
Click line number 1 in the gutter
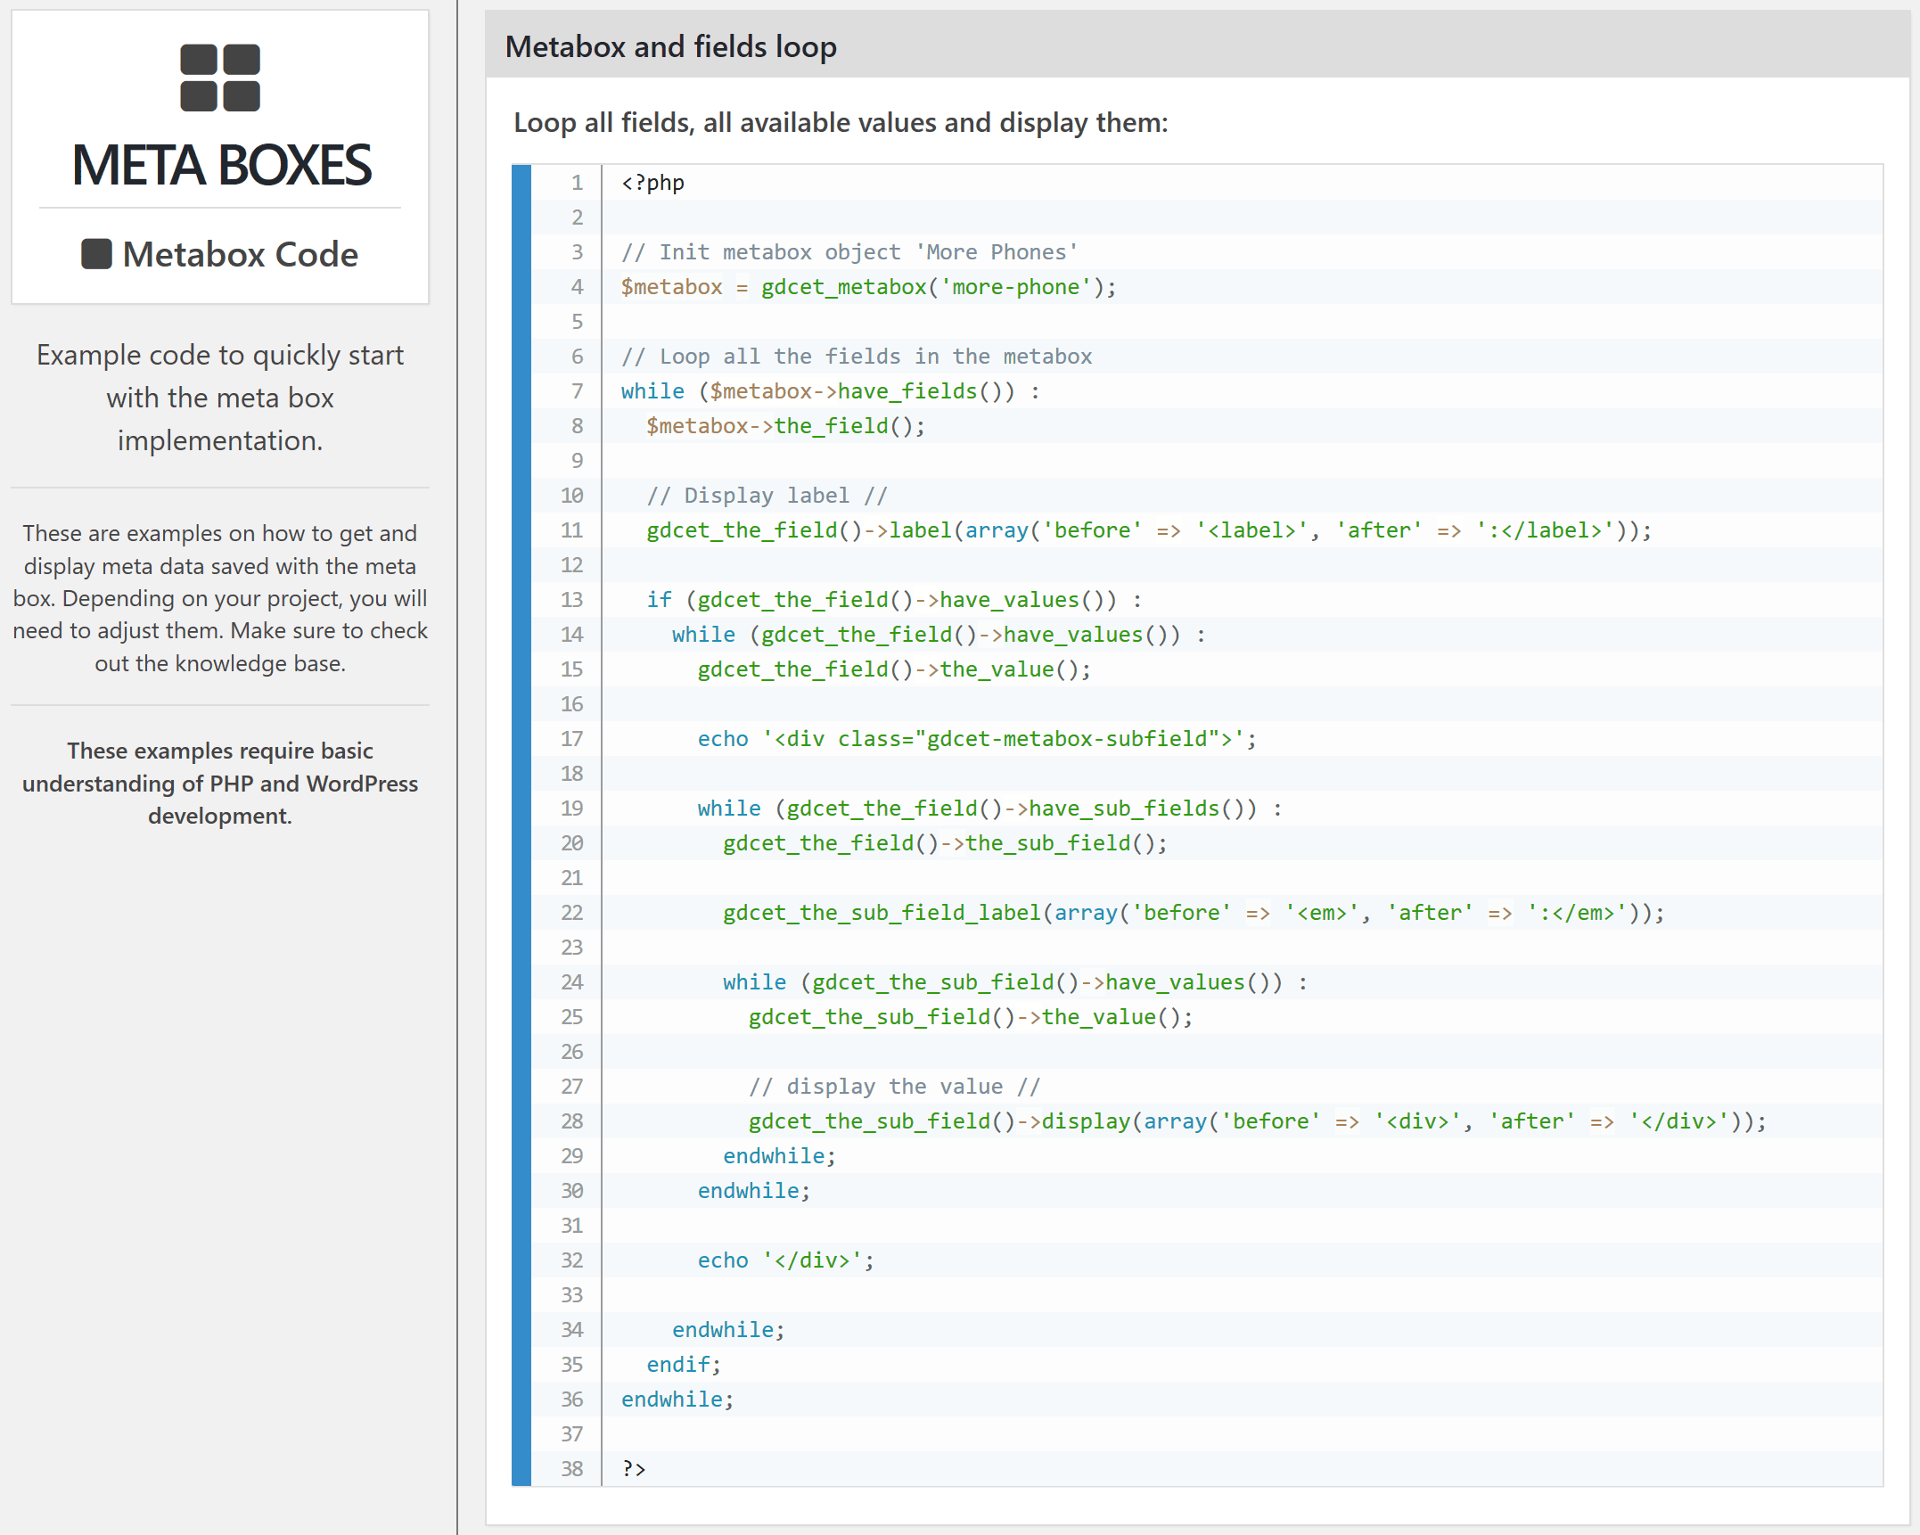[577, 183]
